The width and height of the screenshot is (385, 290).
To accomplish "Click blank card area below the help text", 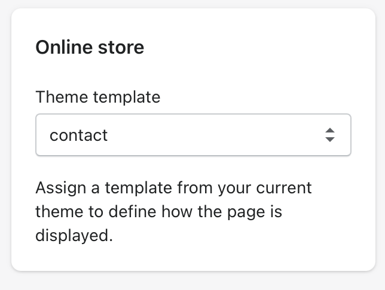I will (x=192, y=258).
